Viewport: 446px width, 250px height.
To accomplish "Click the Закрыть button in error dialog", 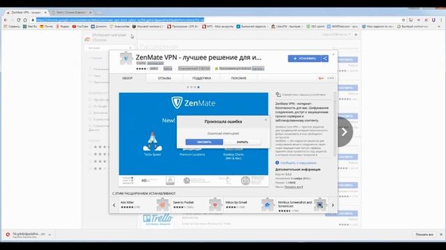I will [x=243, y=142].
